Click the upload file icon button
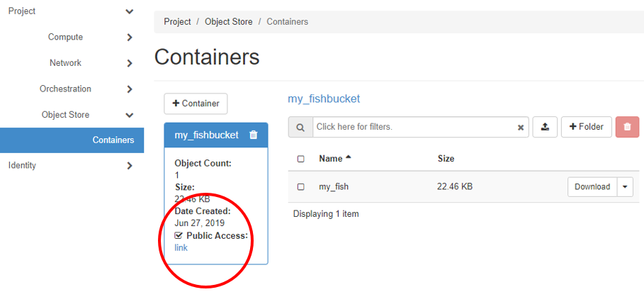The height and width of the screenshot is (292, 644). pyautogui.click(x=544, y=127)
